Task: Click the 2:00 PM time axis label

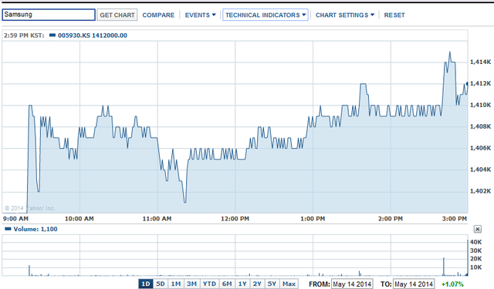Action: (391, 219)
